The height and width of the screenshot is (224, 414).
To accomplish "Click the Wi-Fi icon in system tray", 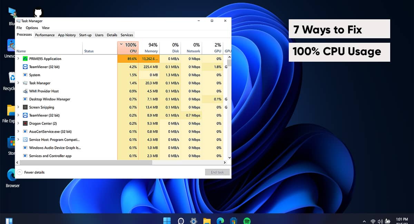I will pyautogui.click(x=373, y=221).
